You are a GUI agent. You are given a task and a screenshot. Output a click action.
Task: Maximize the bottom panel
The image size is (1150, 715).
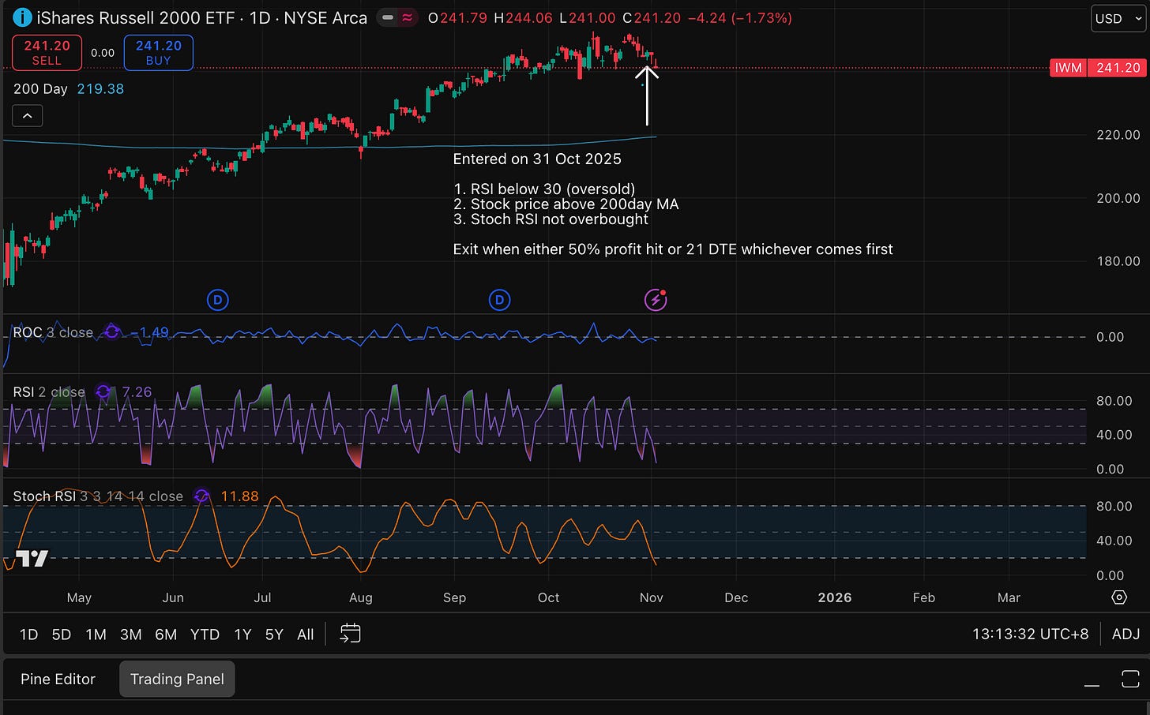point(1130,679)
